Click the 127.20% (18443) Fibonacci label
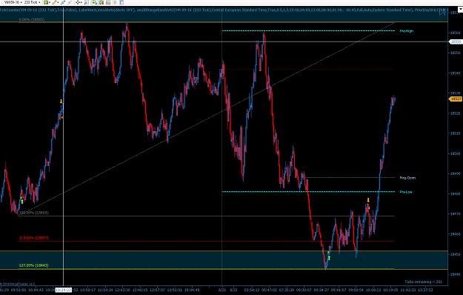 click(33, 265)
